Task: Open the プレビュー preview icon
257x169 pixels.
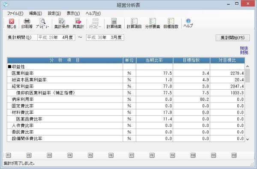Action: pos(42,24)
